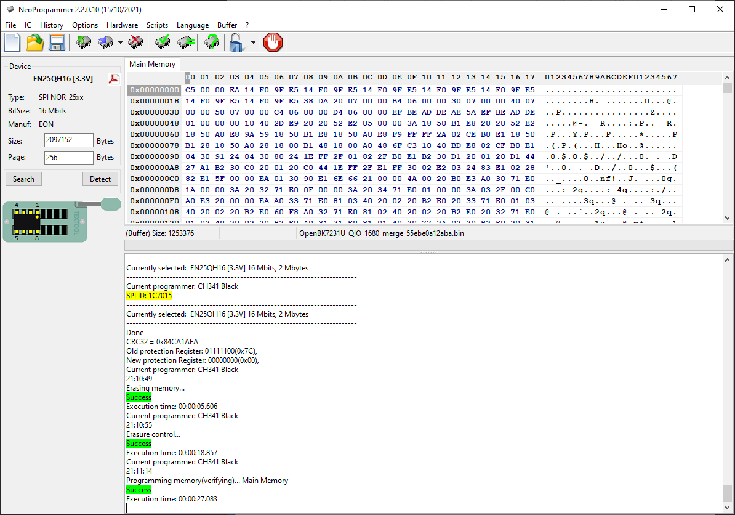Minimize the NeoProgrammer window

click(x=664, y=9)
